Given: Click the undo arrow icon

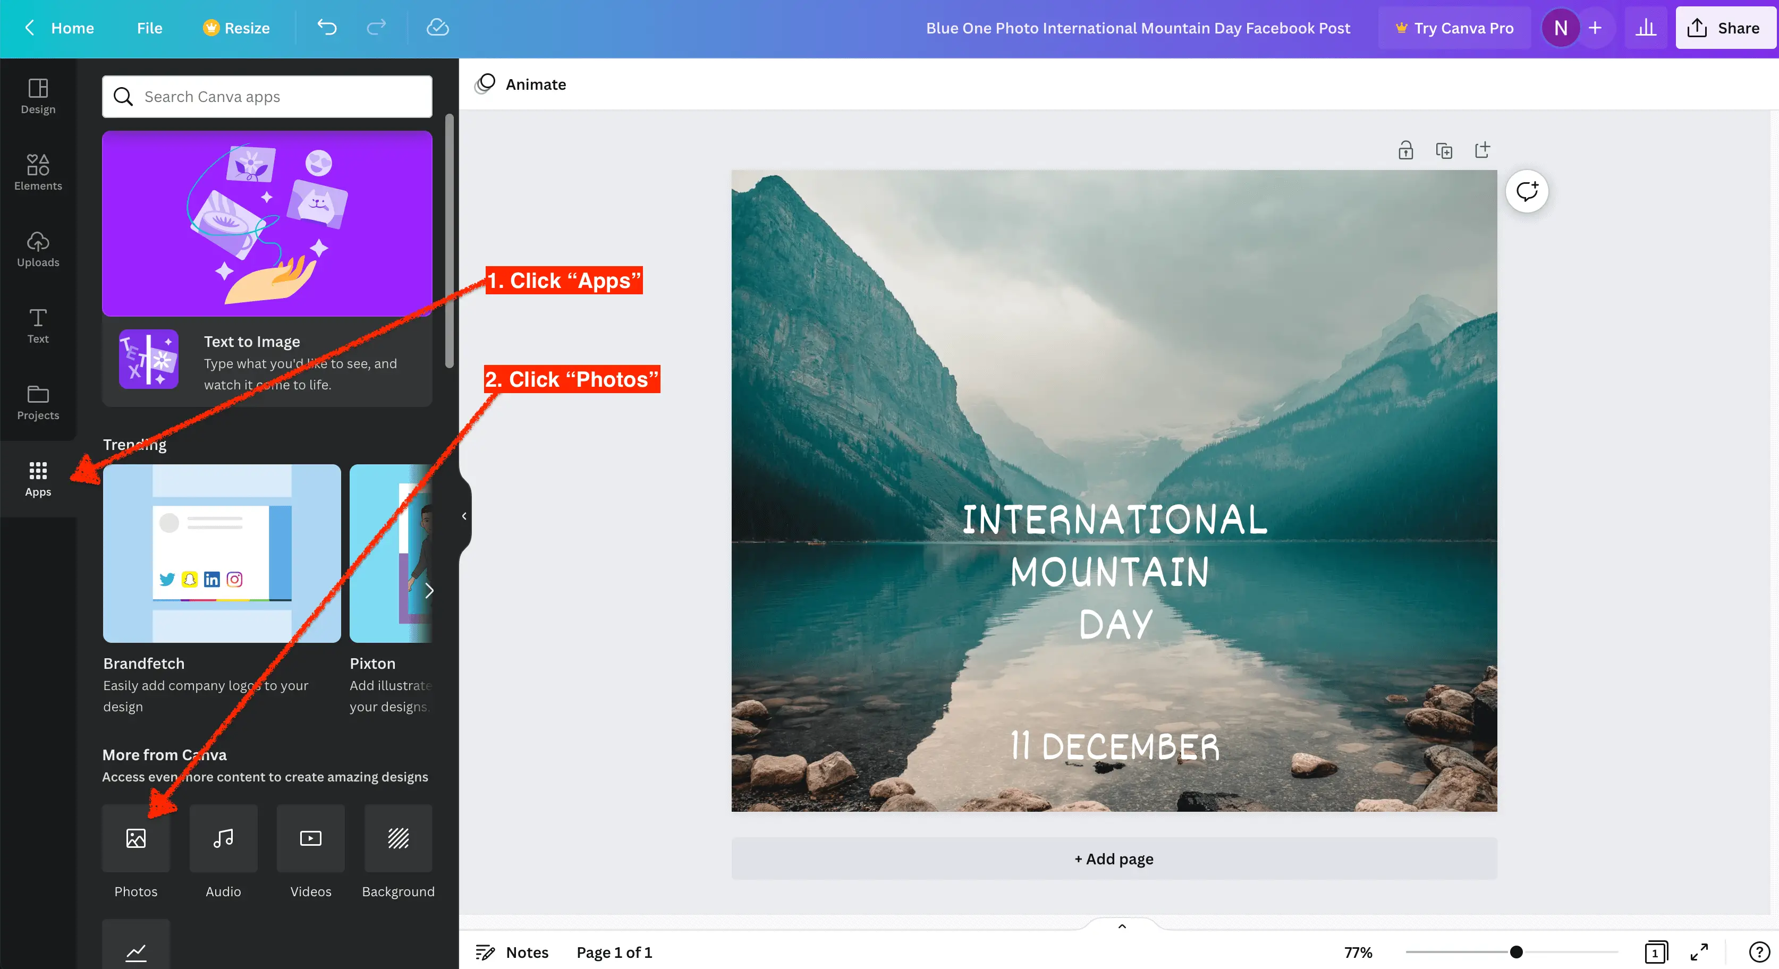Looking at the screenshot, I should [327, 28].
